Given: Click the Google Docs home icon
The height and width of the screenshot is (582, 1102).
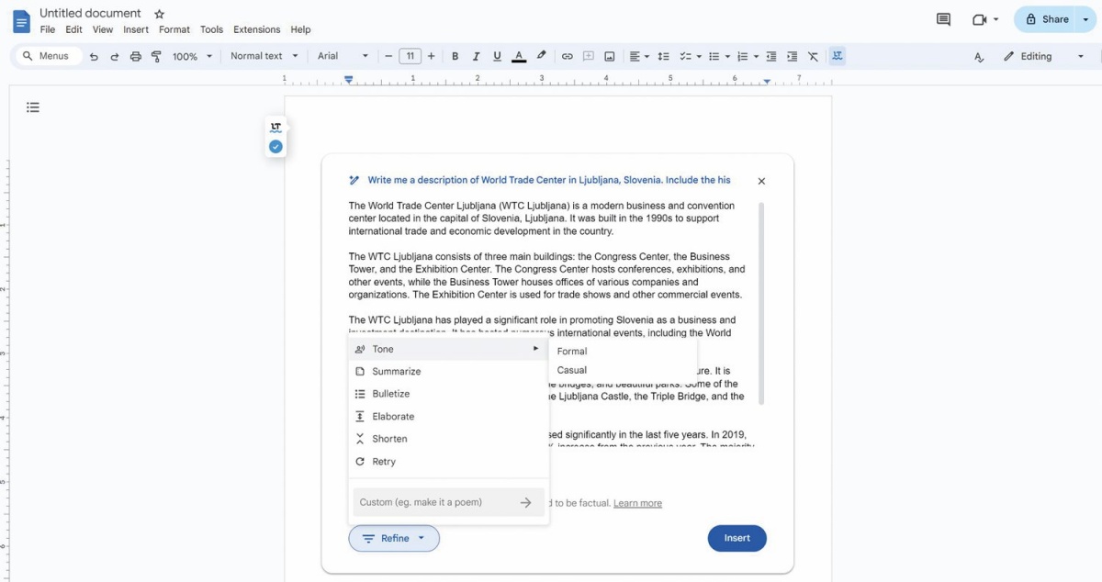Looking at the screenshot, I should tap(20, 20).
